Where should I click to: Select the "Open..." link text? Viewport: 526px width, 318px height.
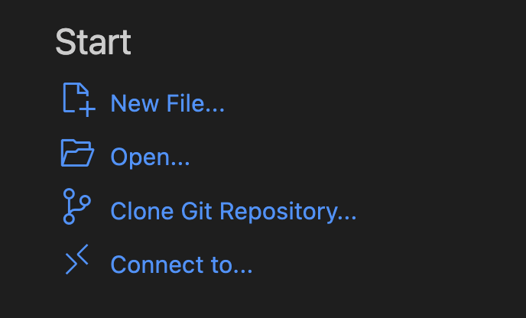[151, 157]
